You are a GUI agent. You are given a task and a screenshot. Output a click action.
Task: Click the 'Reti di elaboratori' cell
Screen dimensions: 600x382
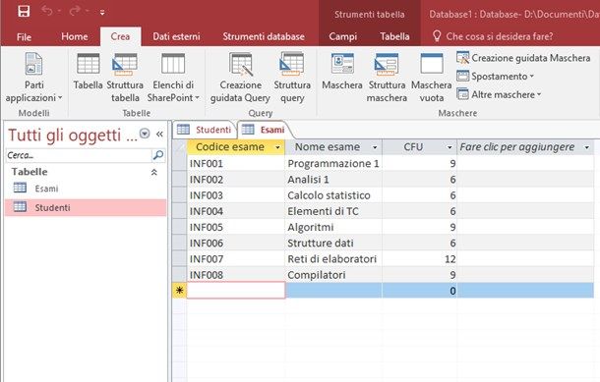(333, 259)
